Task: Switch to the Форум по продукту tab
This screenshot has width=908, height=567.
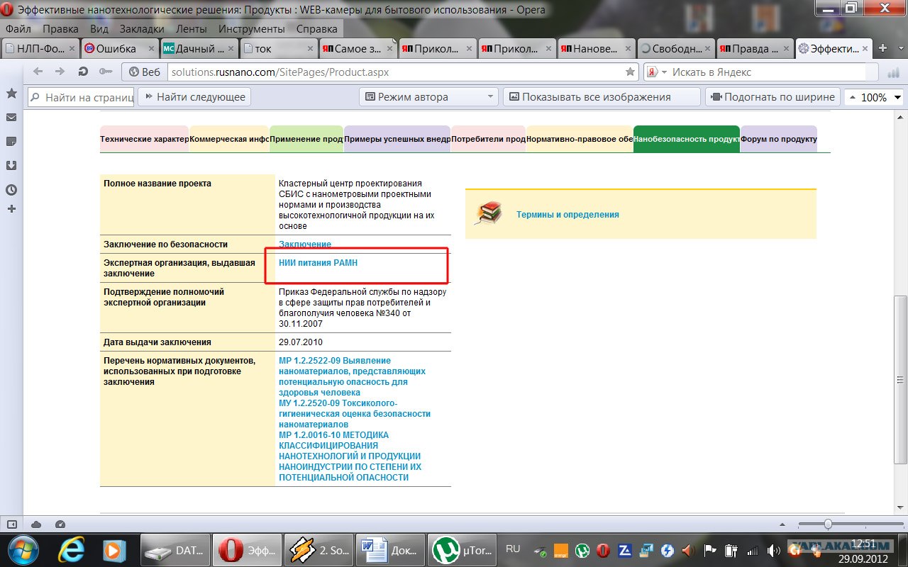Action: pyautogui.click(x=778, y=139)
